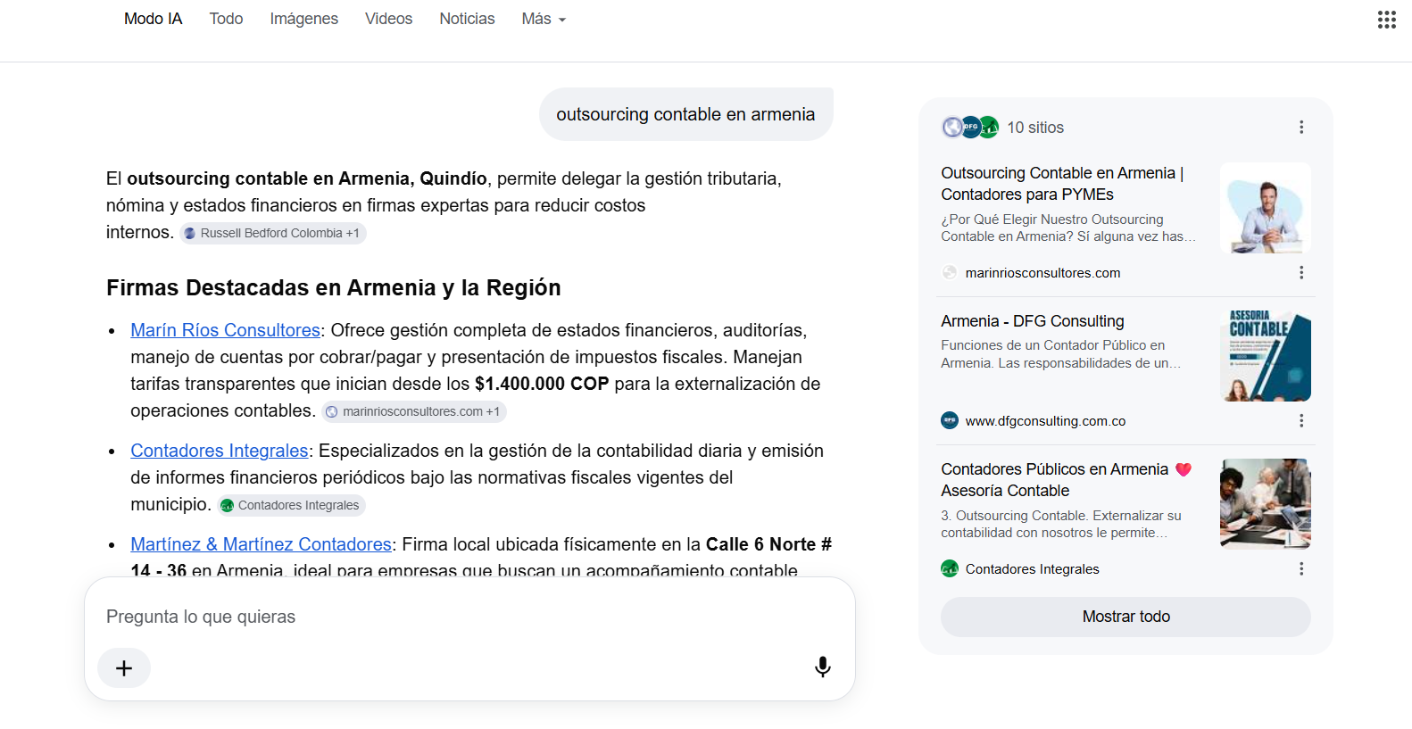Image resolution: width=1412 pixels, height=729 pixels.
Task: Open options for marinriosconsultores.com result
Action: [1301, 273]
